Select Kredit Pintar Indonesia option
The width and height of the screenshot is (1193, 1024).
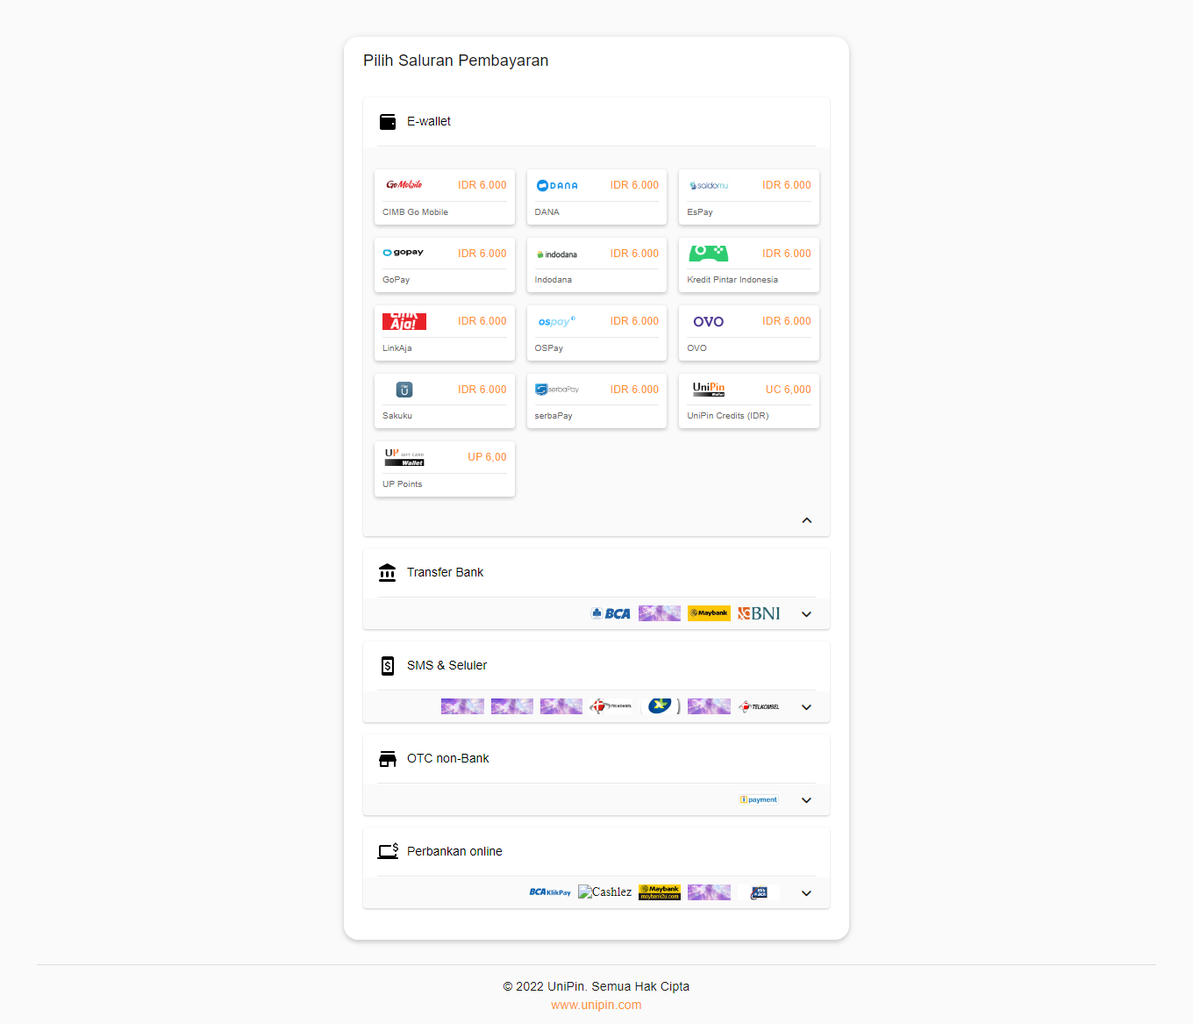748,265
